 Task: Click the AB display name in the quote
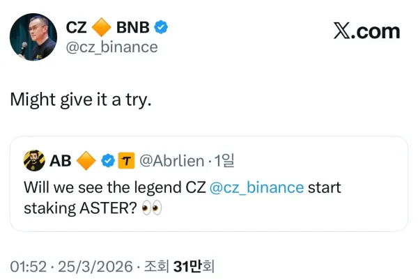tap(61, 161)
